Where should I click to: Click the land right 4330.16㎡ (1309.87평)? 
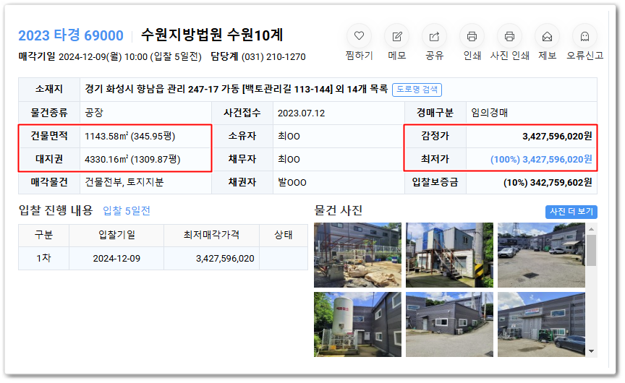(x=132, y=159)
